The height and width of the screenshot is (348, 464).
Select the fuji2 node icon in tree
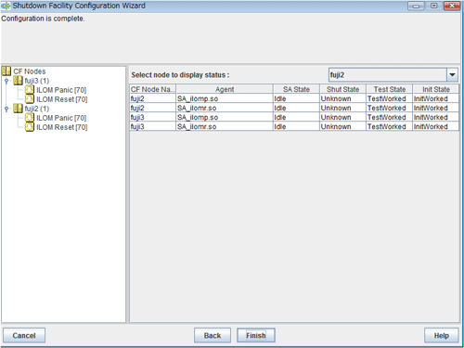18,109
